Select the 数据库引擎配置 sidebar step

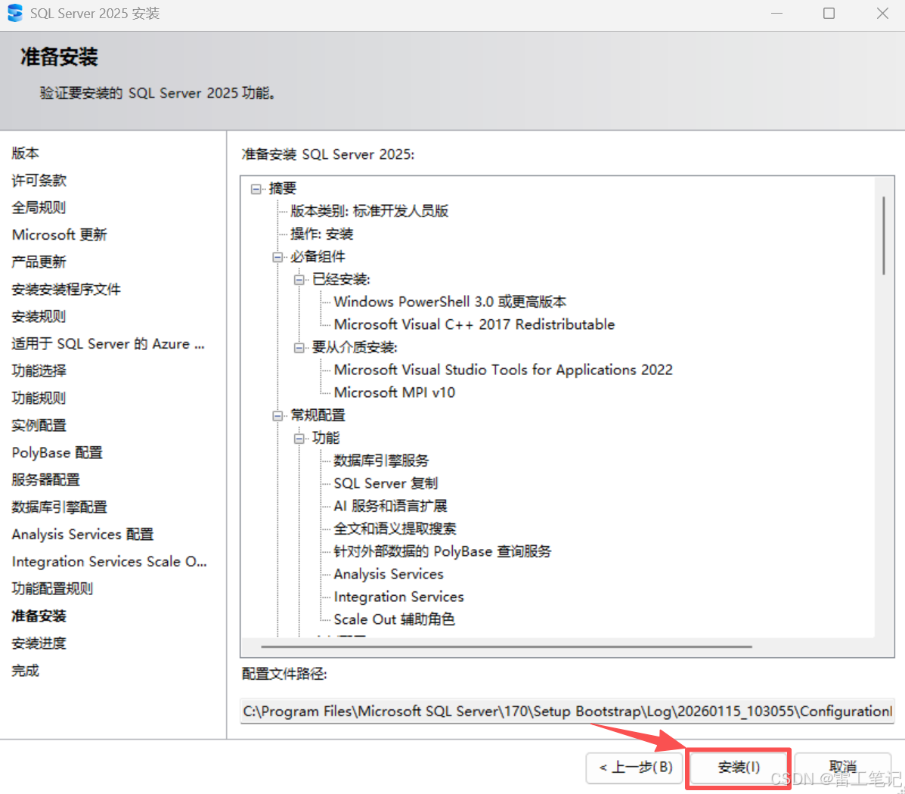pos(60,507)
